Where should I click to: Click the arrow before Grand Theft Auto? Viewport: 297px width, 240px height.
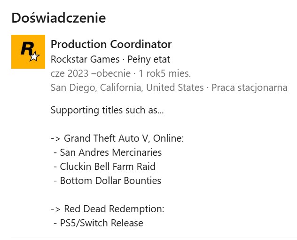click(55, 138)
